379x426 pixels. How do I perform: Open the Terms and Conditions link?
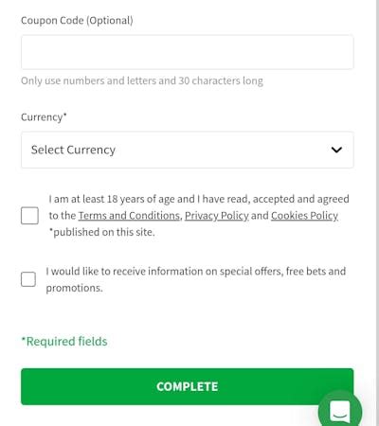[129, 216]
